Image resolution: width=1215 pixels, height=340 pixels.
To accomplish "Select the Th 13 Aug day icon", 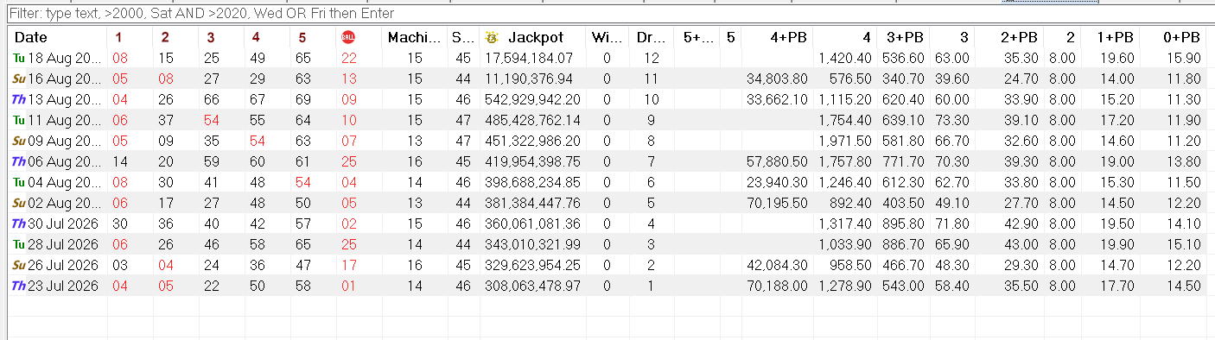I will tap(19, 98).
